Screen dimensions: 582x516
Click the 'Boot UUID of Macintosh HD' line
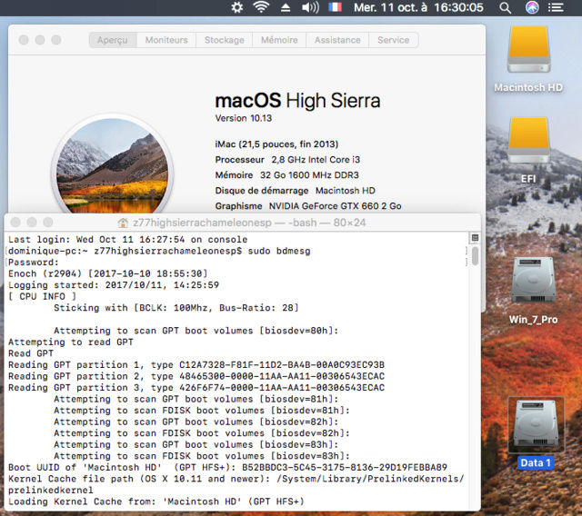[x=227, y=468]
